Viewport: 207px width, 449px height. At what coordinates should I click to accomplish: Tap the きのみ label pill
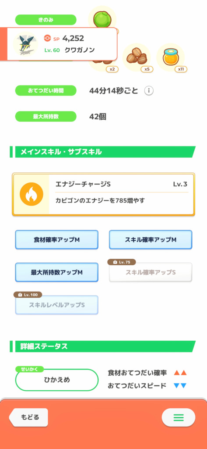[46, 20]
